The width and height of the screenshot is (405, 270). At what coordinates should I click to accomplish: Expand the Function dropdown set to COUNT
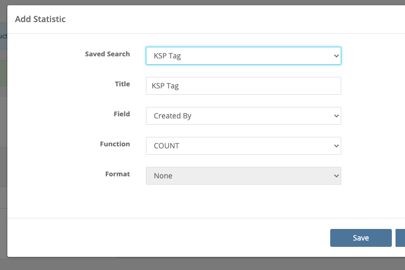[237, 146]
